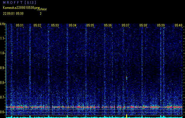This screenshot has width=185, height=118.
Task: Click the yellow detection marker below the spectrogram
Action: click(x=126, y=116)
